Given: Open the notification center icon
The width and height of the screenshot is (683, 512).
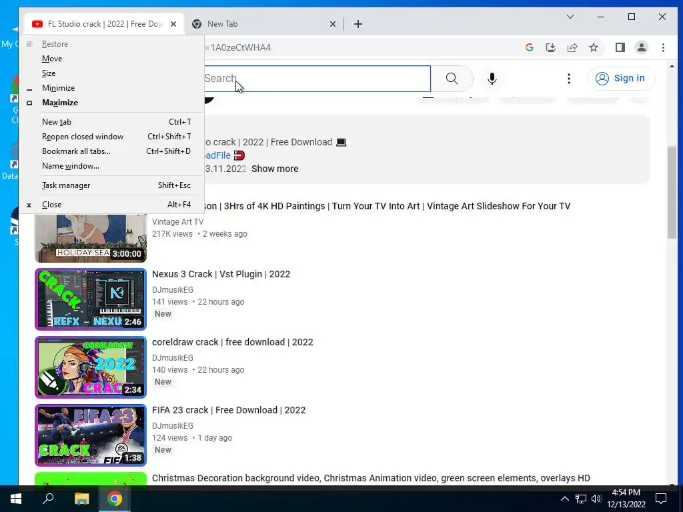Looking at the screenshot, I should (x=661, y=499).
